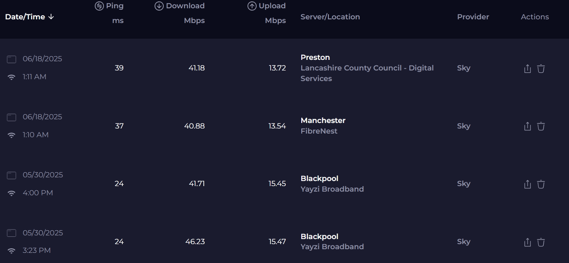Screen dimensions: 569x263
Task: Delete the Blackpool 4:00 PM result
Action: click(x=541, y=184)
